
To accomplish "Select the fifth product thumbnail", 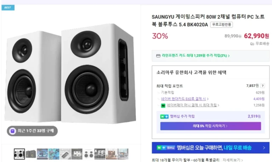I will tap(65, 154).
